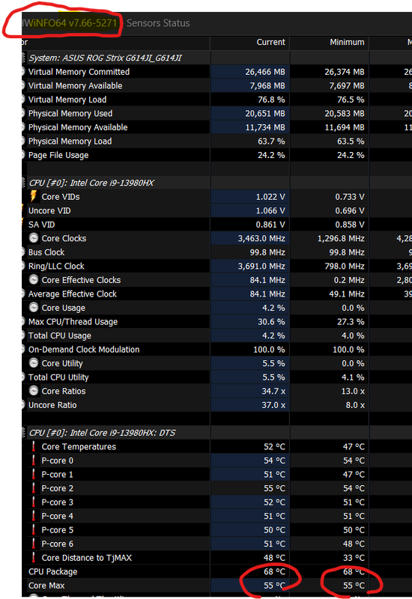Select the Core VIDs row label
The image size is (412, 599).
pyautogui.click(x=61, y=197)
